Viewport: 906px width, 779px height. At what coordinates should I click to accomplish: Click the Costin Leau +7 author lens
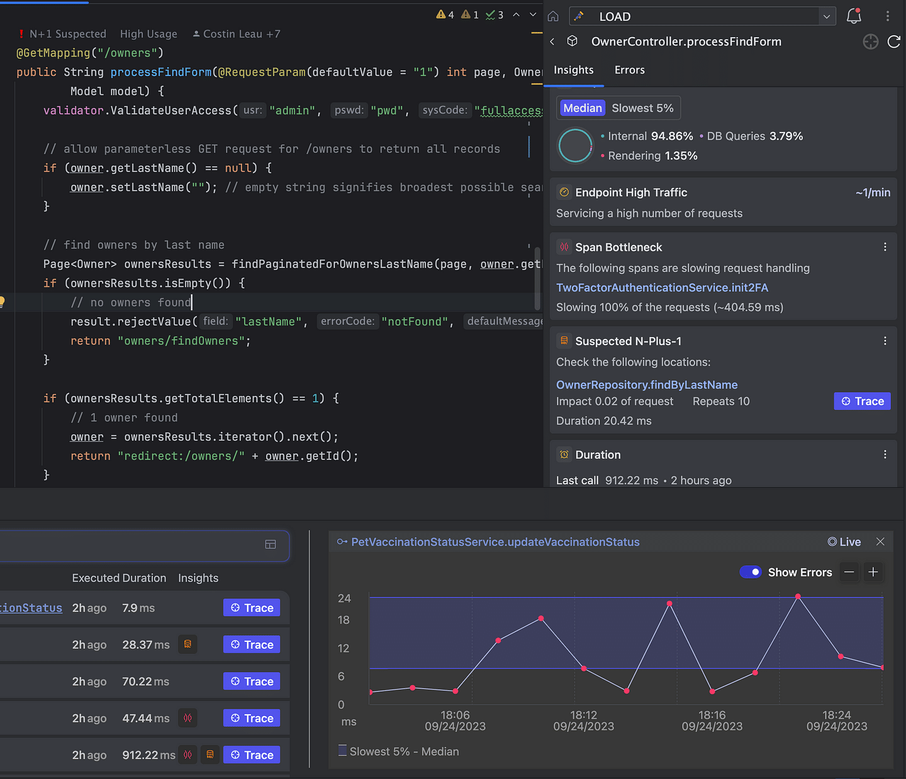[237, 34]
